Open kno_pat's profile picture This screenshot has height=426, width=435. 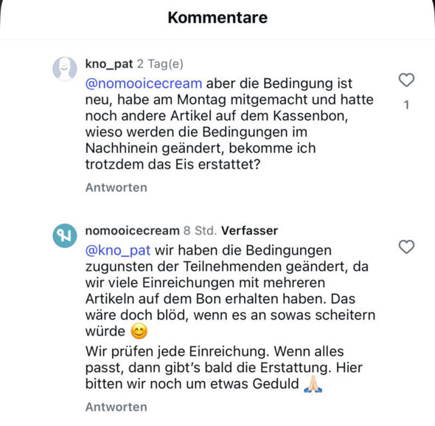point(65,69)
